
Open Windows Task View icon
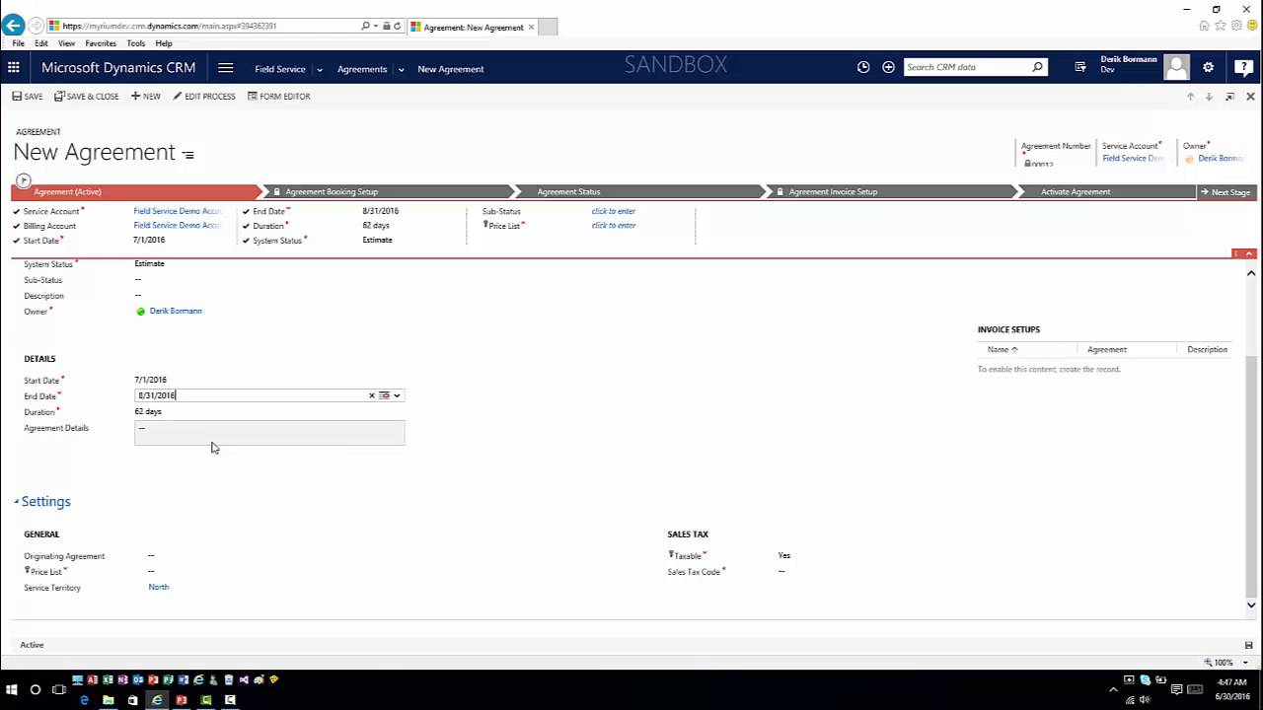point(58,689)
